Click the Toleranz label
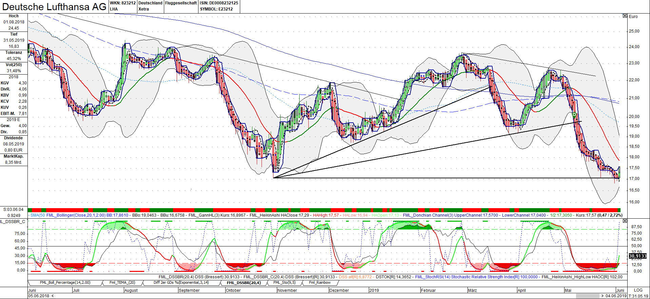The width and height of the screenshot is (650, 299). (x=14, y=53)
